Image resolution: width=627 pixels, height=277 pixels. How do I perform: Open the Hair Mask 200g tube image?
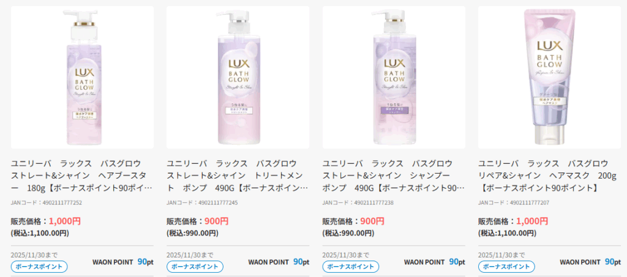549,77
